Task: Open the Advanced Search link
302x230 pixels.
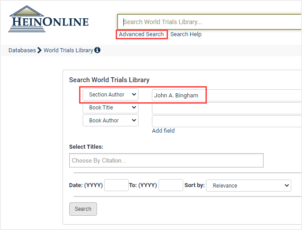Action: point(141,34)
